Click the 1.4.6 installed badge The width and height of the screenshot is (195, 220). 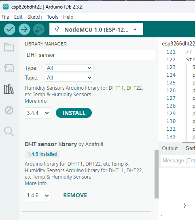tap(42, 154)
